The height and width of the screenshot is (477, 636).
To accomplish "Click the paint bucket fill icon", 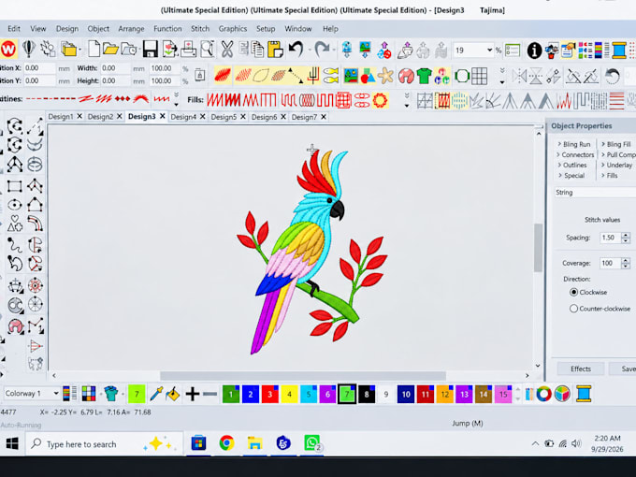I will [x=173, y=394].
